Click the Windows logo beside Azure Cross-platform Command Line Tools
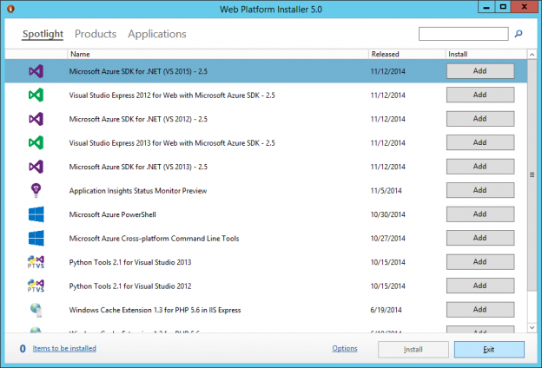The width and height of the screenshot is (542, 368). [x=36, y=238]
